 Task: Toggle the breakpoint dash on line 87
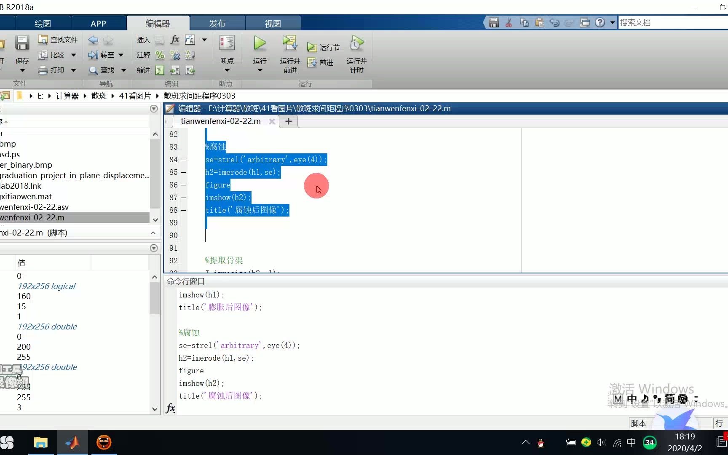point(183,198)
